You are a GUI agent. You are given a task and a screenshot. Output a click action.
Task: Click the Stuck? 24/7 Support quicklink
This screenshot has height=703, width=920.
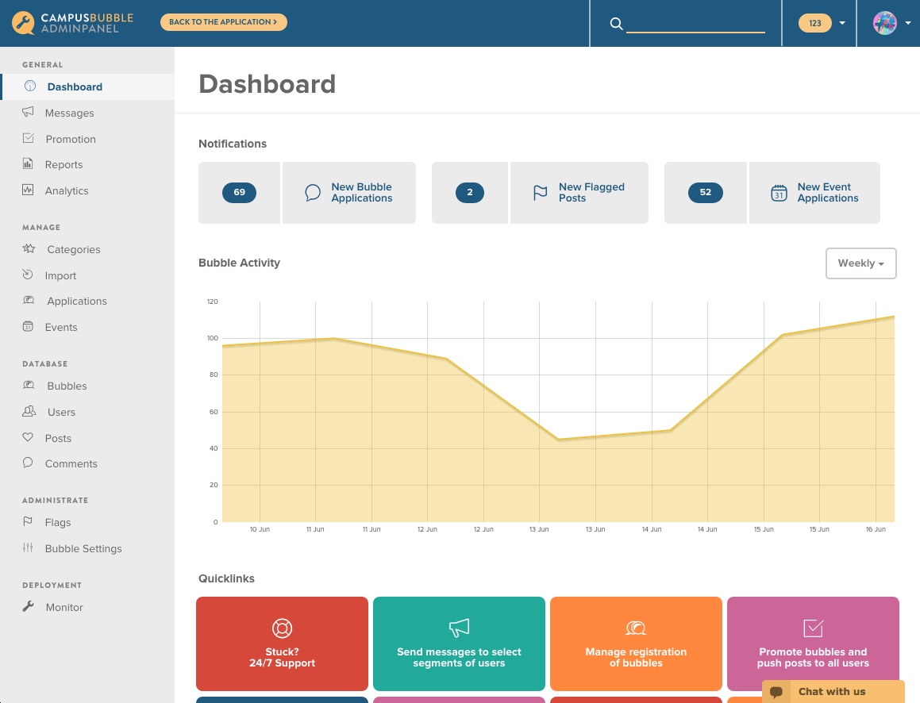282,643
